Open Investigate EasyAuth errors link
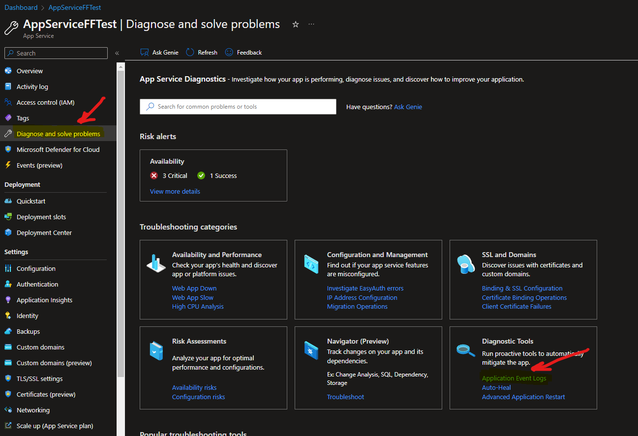Viewport: 638px width, 436px height. (x=365, y=288)
